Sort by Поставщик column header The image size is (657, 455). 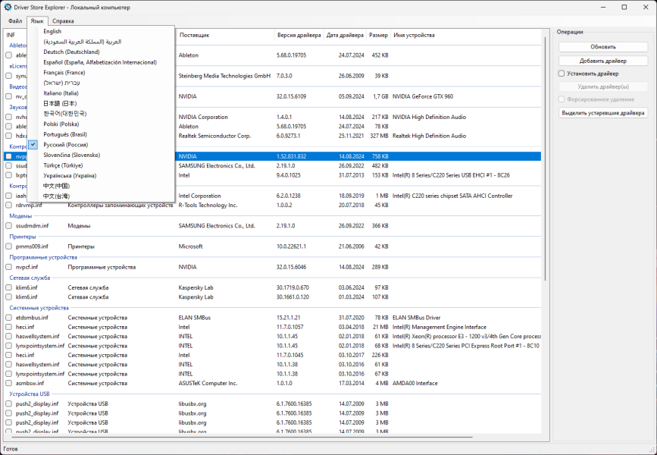[x=225, y=35]
